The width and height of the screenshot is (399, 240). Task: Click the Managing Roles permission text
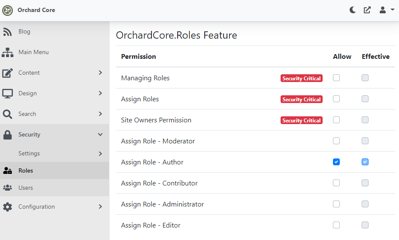click(145, 78)
